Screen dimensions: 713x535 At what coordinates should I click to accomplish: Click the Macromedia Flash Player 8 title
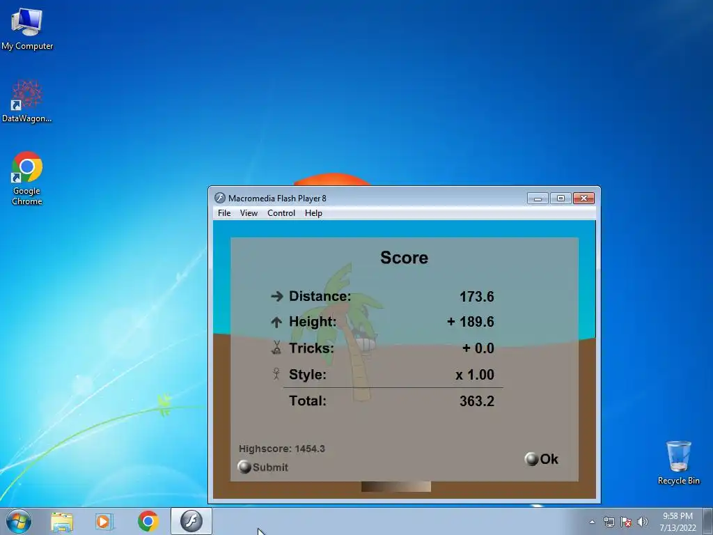point(277,199)
